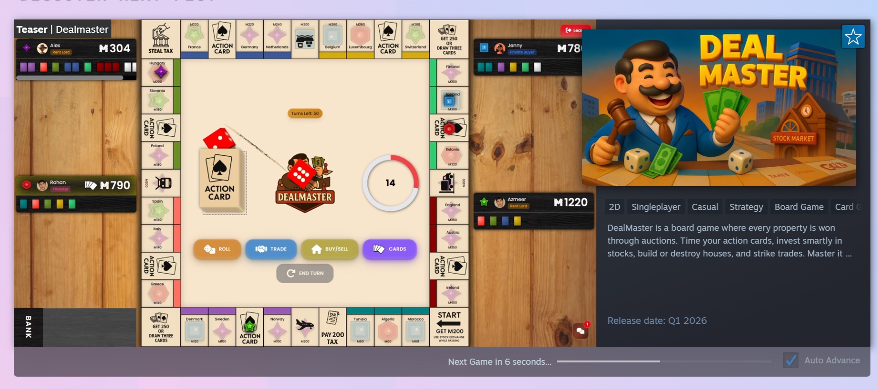The height and width of the screenshot is (389, 878).
Task: Click the orange ROLL button
Action: pyautogui.click(x=217, y=249)
